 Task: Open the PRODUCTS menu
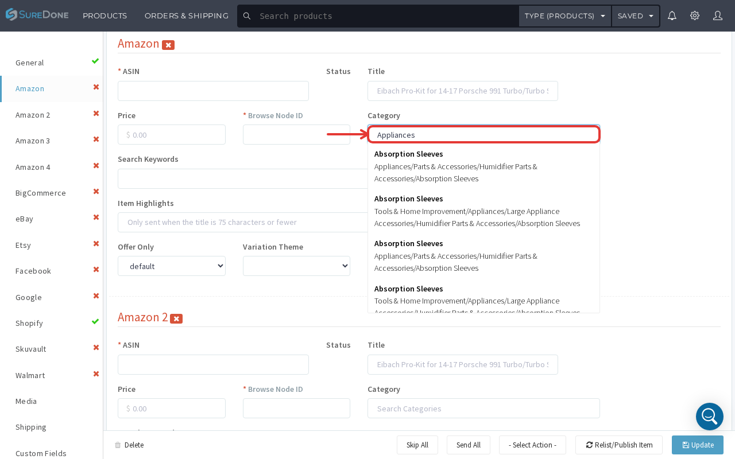(x=105, y=16)
